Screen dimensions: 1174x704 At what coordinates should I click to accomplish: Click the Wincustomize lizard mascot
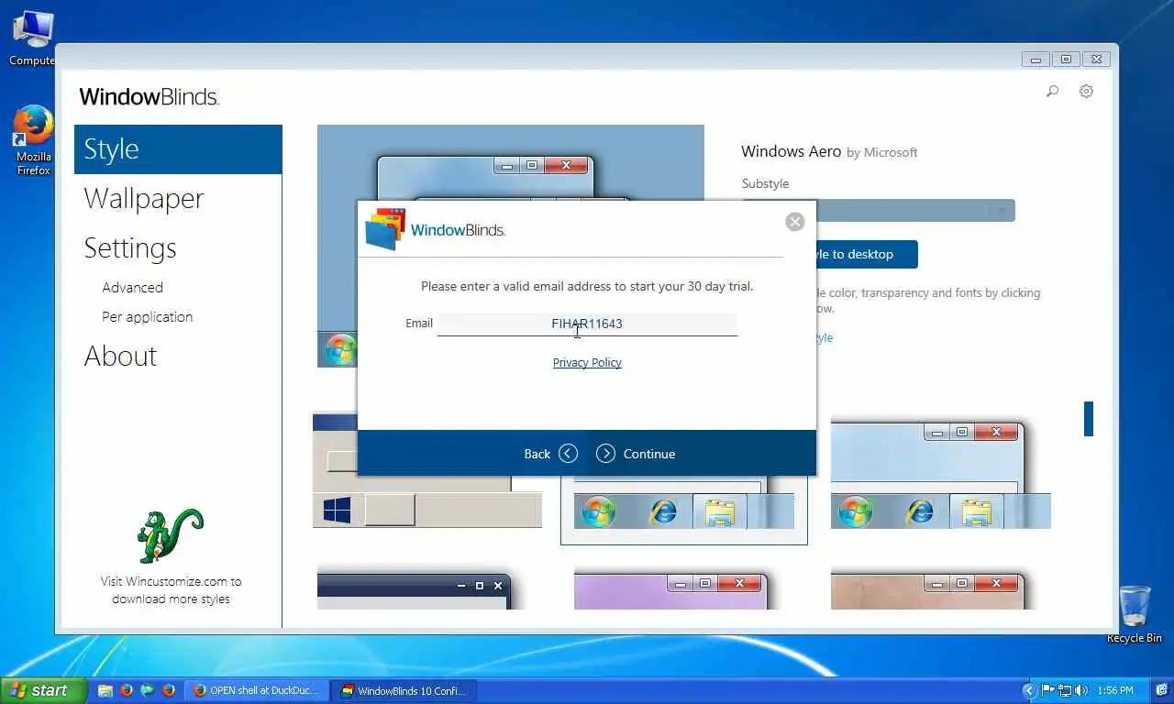170,535
